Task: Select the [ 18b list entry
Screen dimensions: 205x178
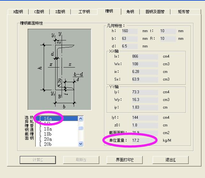Action: [x=57, y=134]
